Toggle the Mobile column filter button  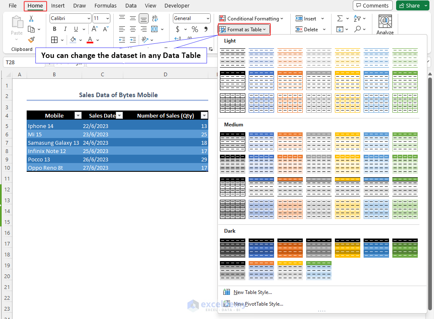coord(77,116)
